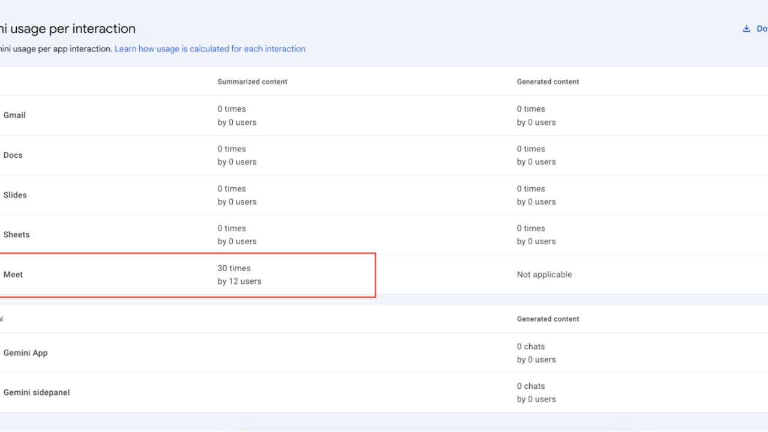
Task: Click the usage per interaction heading
Action: tap(68, 28)
